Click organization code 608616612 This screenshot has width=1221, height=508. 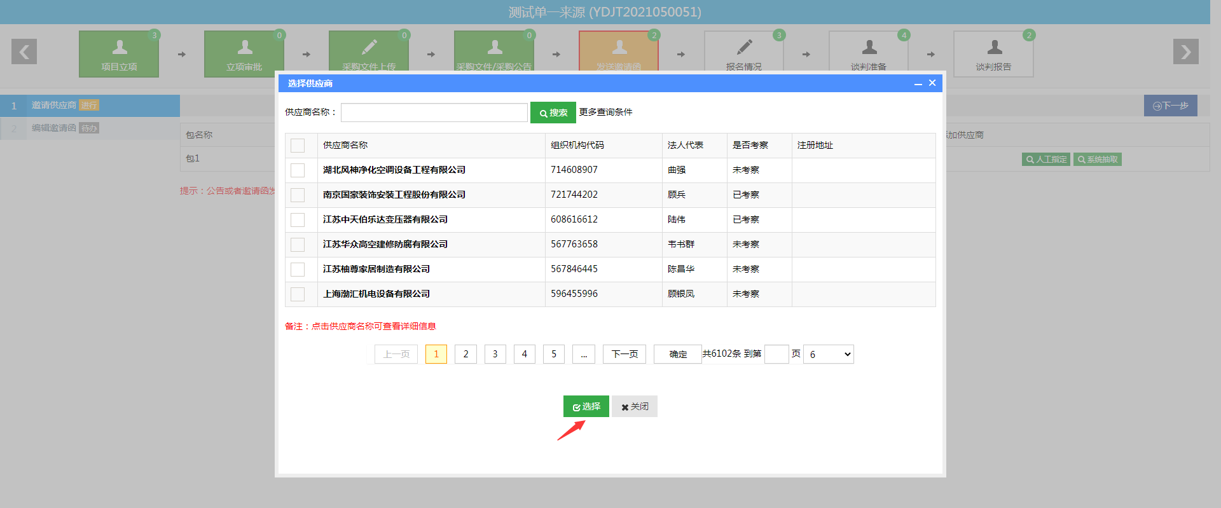coord(574,219)
